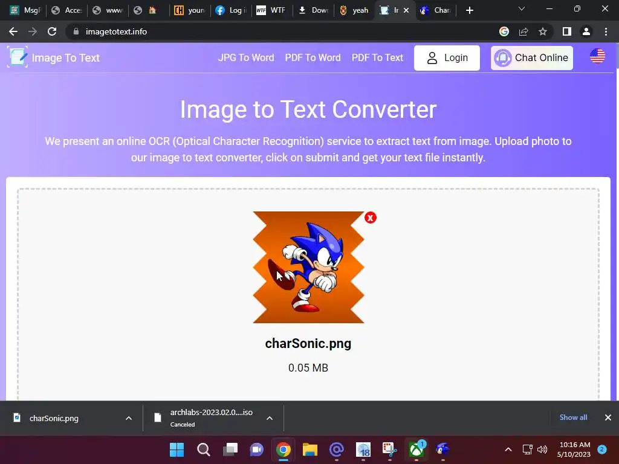Open JPG To Word link
Viewport: 619px width, 464px height.
[246, 57]
